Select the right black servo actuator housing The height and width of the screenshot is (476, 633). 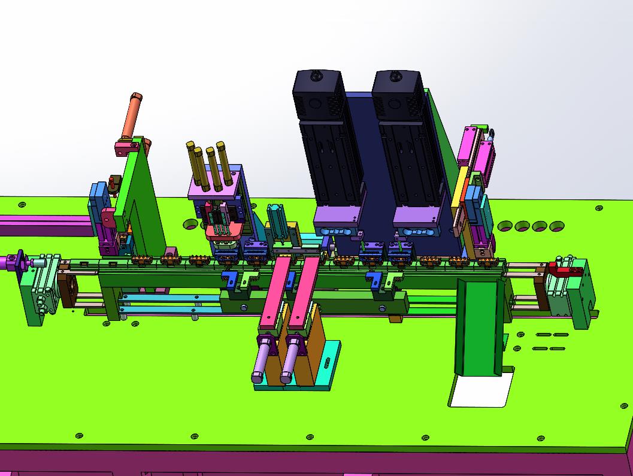407,140
